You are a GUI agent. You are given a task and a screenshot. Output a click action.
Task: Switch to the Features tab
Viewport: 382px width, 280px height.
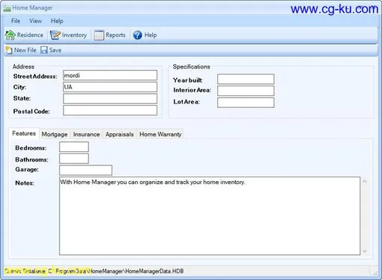(x=24, y=133)
